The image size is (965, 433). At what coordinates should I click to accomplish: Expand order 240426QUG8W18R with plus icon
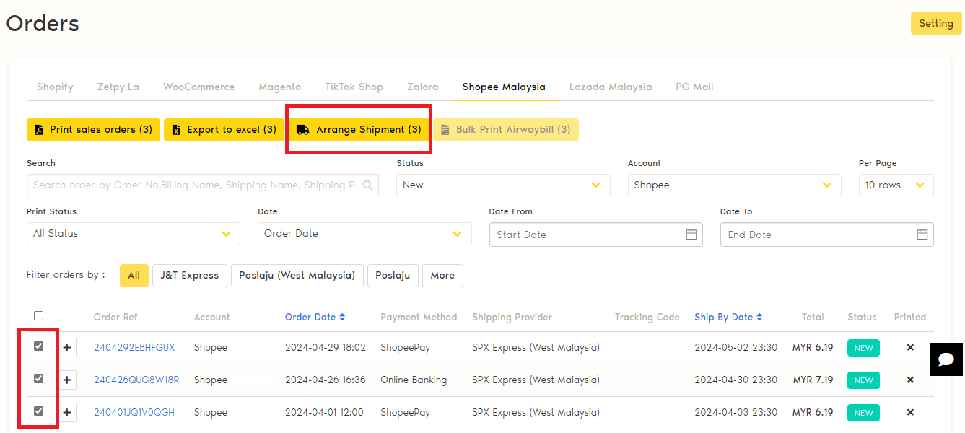coord(67,380)
